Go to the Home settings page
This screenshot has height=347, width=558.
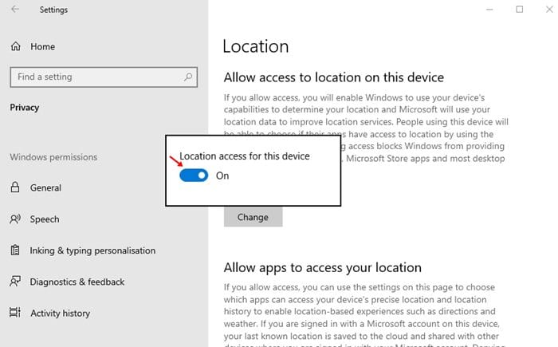(x=42, y=47)
